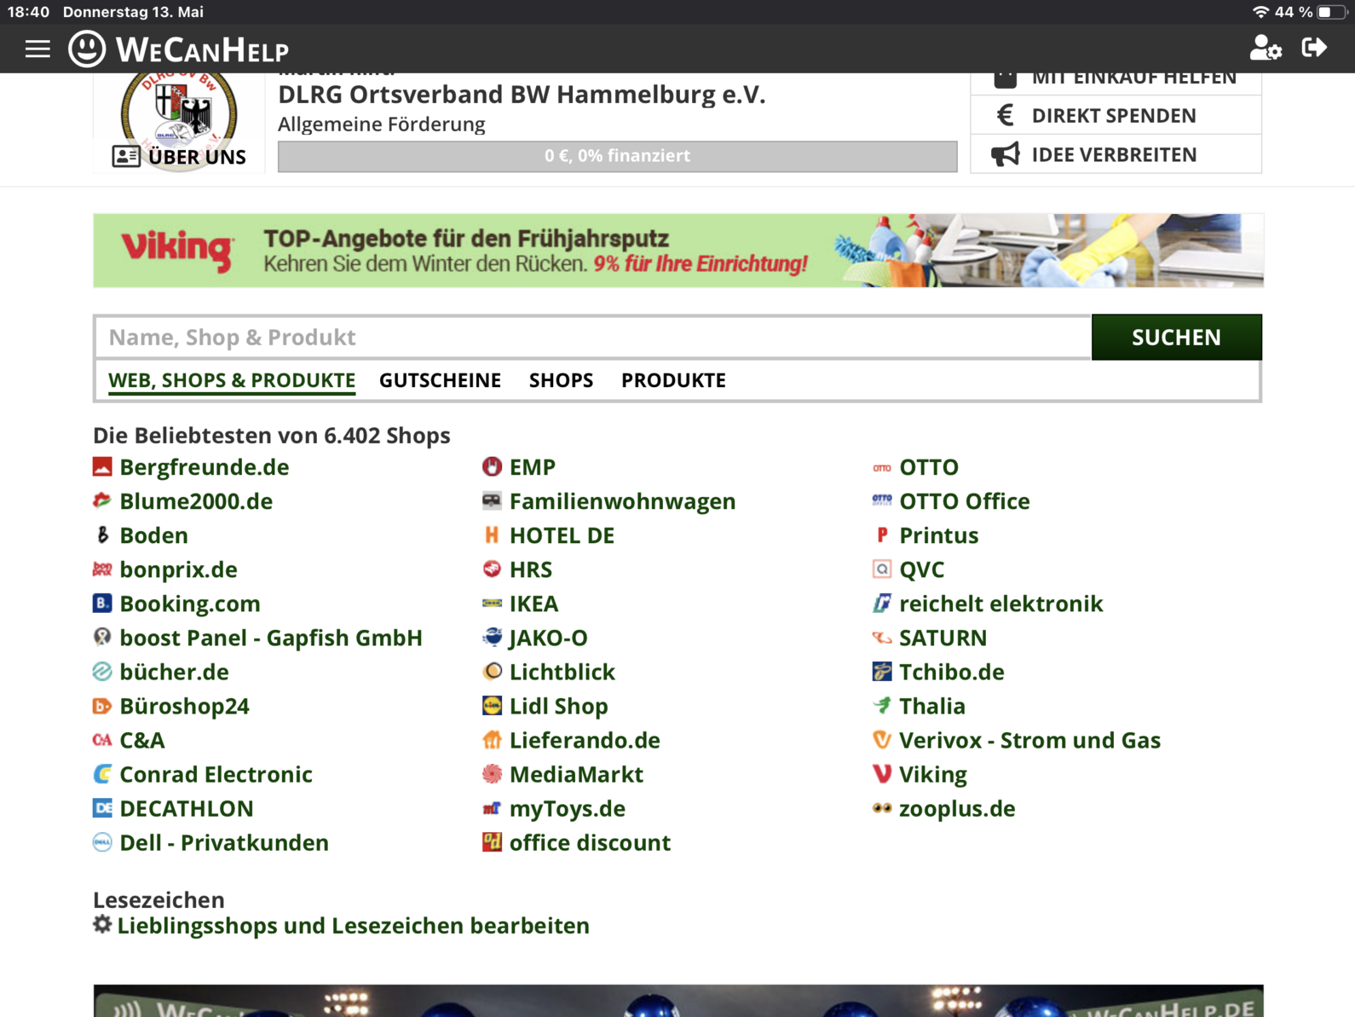Click the Conrad Electronic icon
Viewport: 1355px width, 1017px height.
pos(102,774)
